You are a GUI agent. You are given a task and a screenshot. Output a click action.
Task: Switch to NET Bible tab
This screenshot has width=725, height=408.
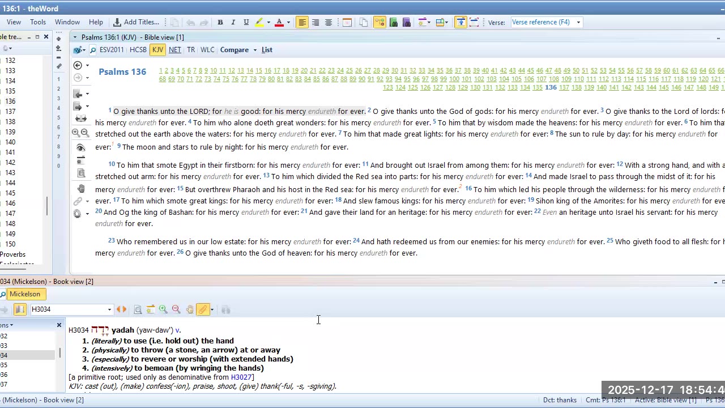pyautogui.click(x=175, y=50)
